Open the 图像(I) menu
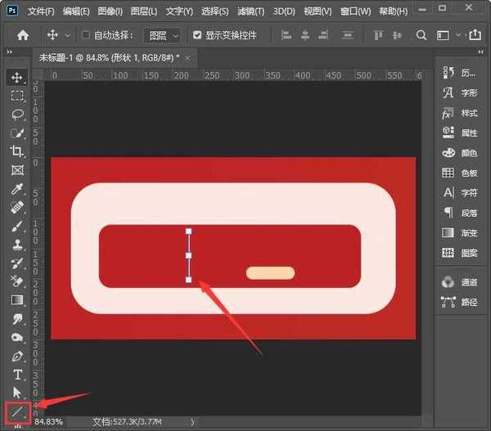The width and height of the screenshot is (491, 431). (110, 12)
